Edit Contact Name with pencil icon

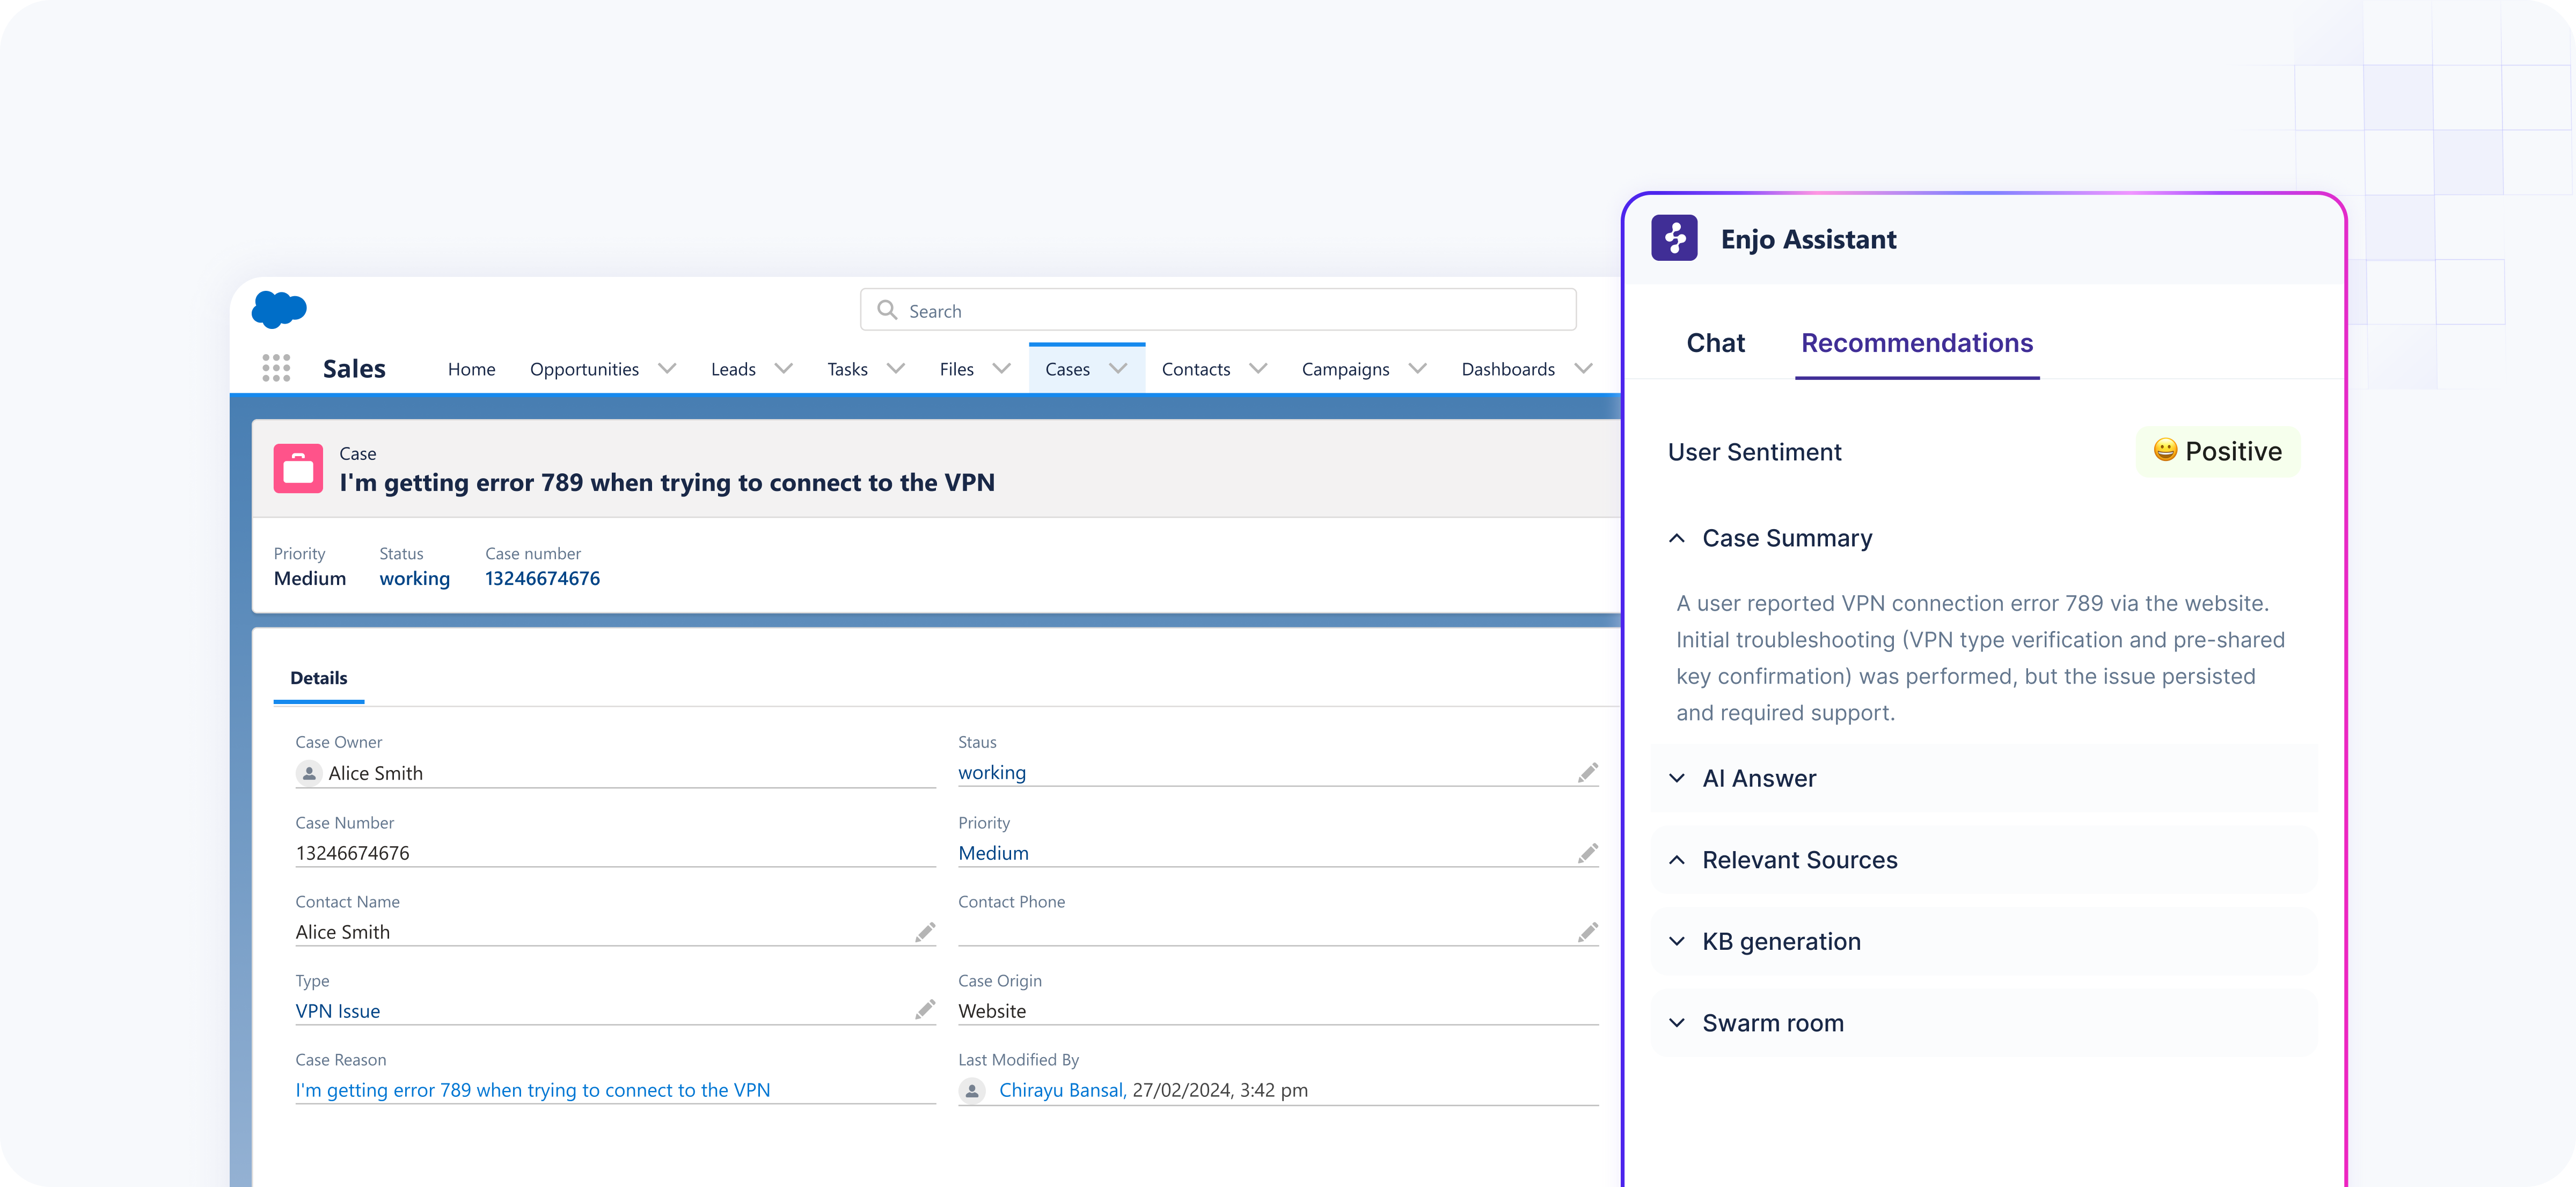click(x=925, y=932)
